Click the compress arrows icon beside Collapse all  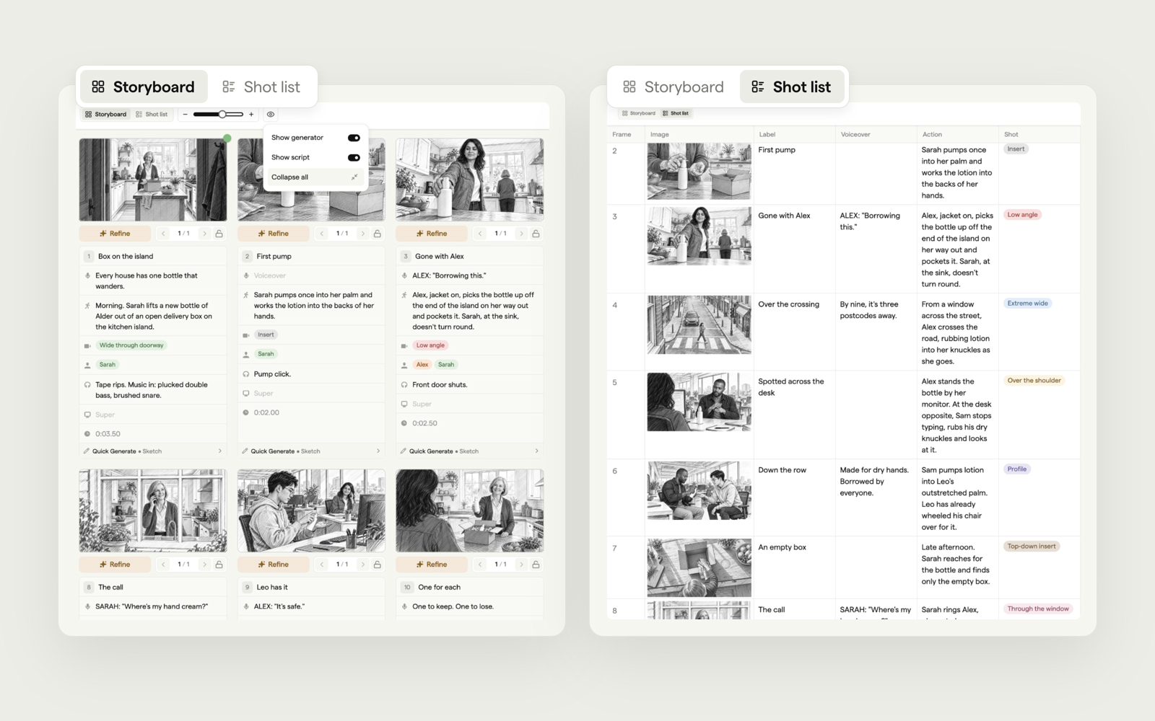pos(354,177)
